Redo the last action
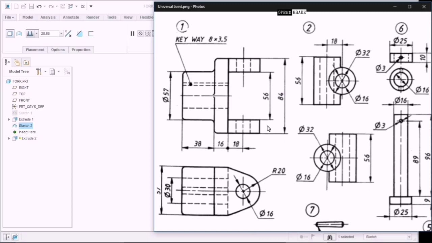This screenshot has width=432, height=243. 51,6
